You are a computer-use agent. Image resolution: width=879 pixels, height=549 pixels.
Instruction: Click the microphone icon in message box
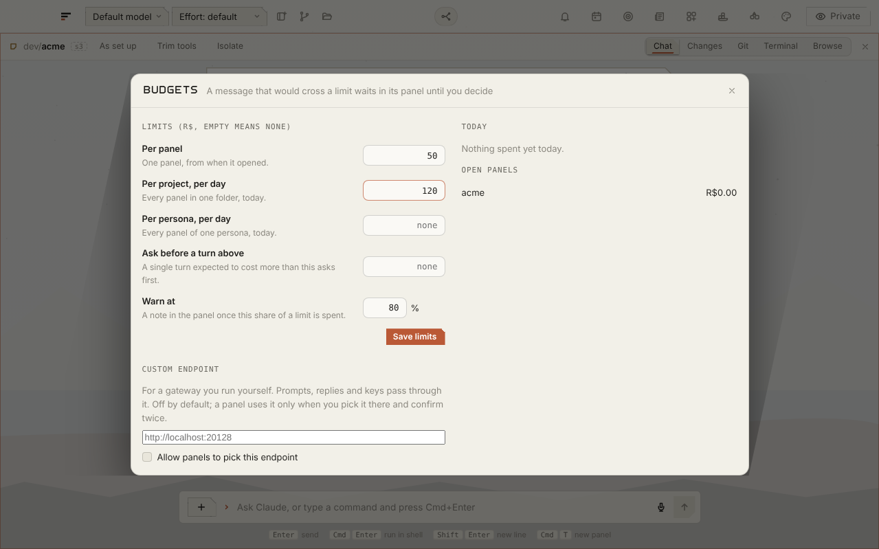[x=661, y=507]
